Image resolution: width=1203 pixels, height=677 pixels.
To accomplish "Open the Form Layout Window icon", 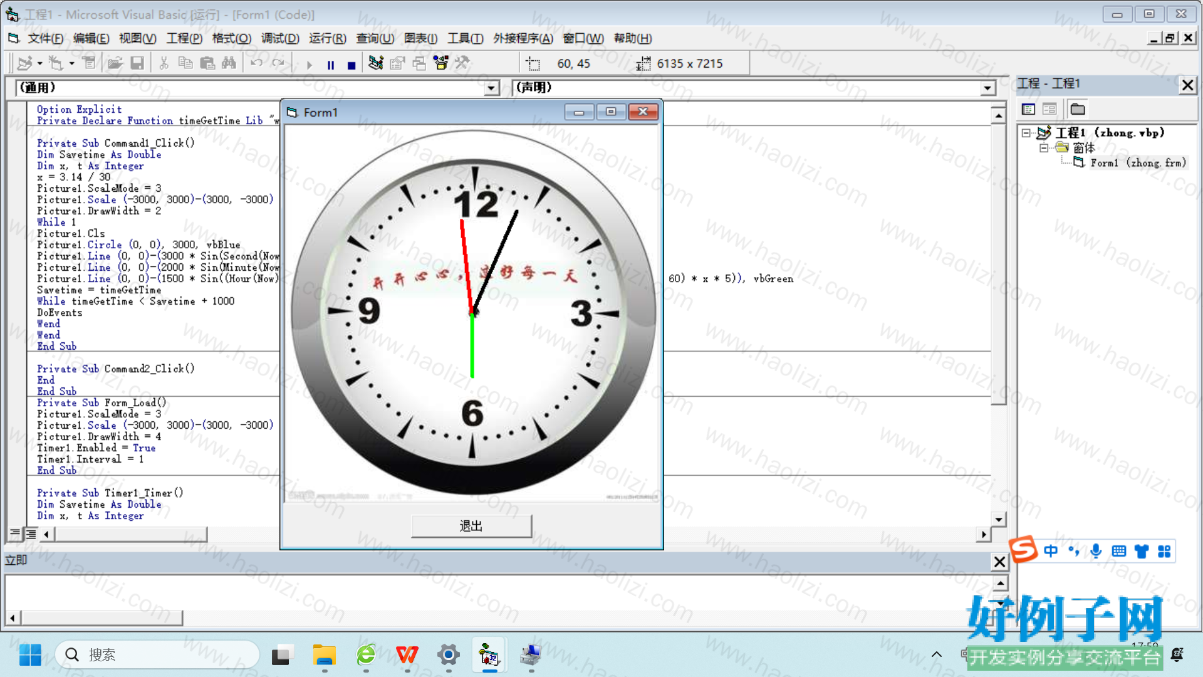I will [419, 63].
